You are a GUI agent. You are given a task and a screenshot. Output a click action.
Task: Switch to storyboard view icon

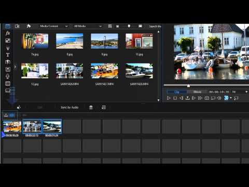[12, 115]
